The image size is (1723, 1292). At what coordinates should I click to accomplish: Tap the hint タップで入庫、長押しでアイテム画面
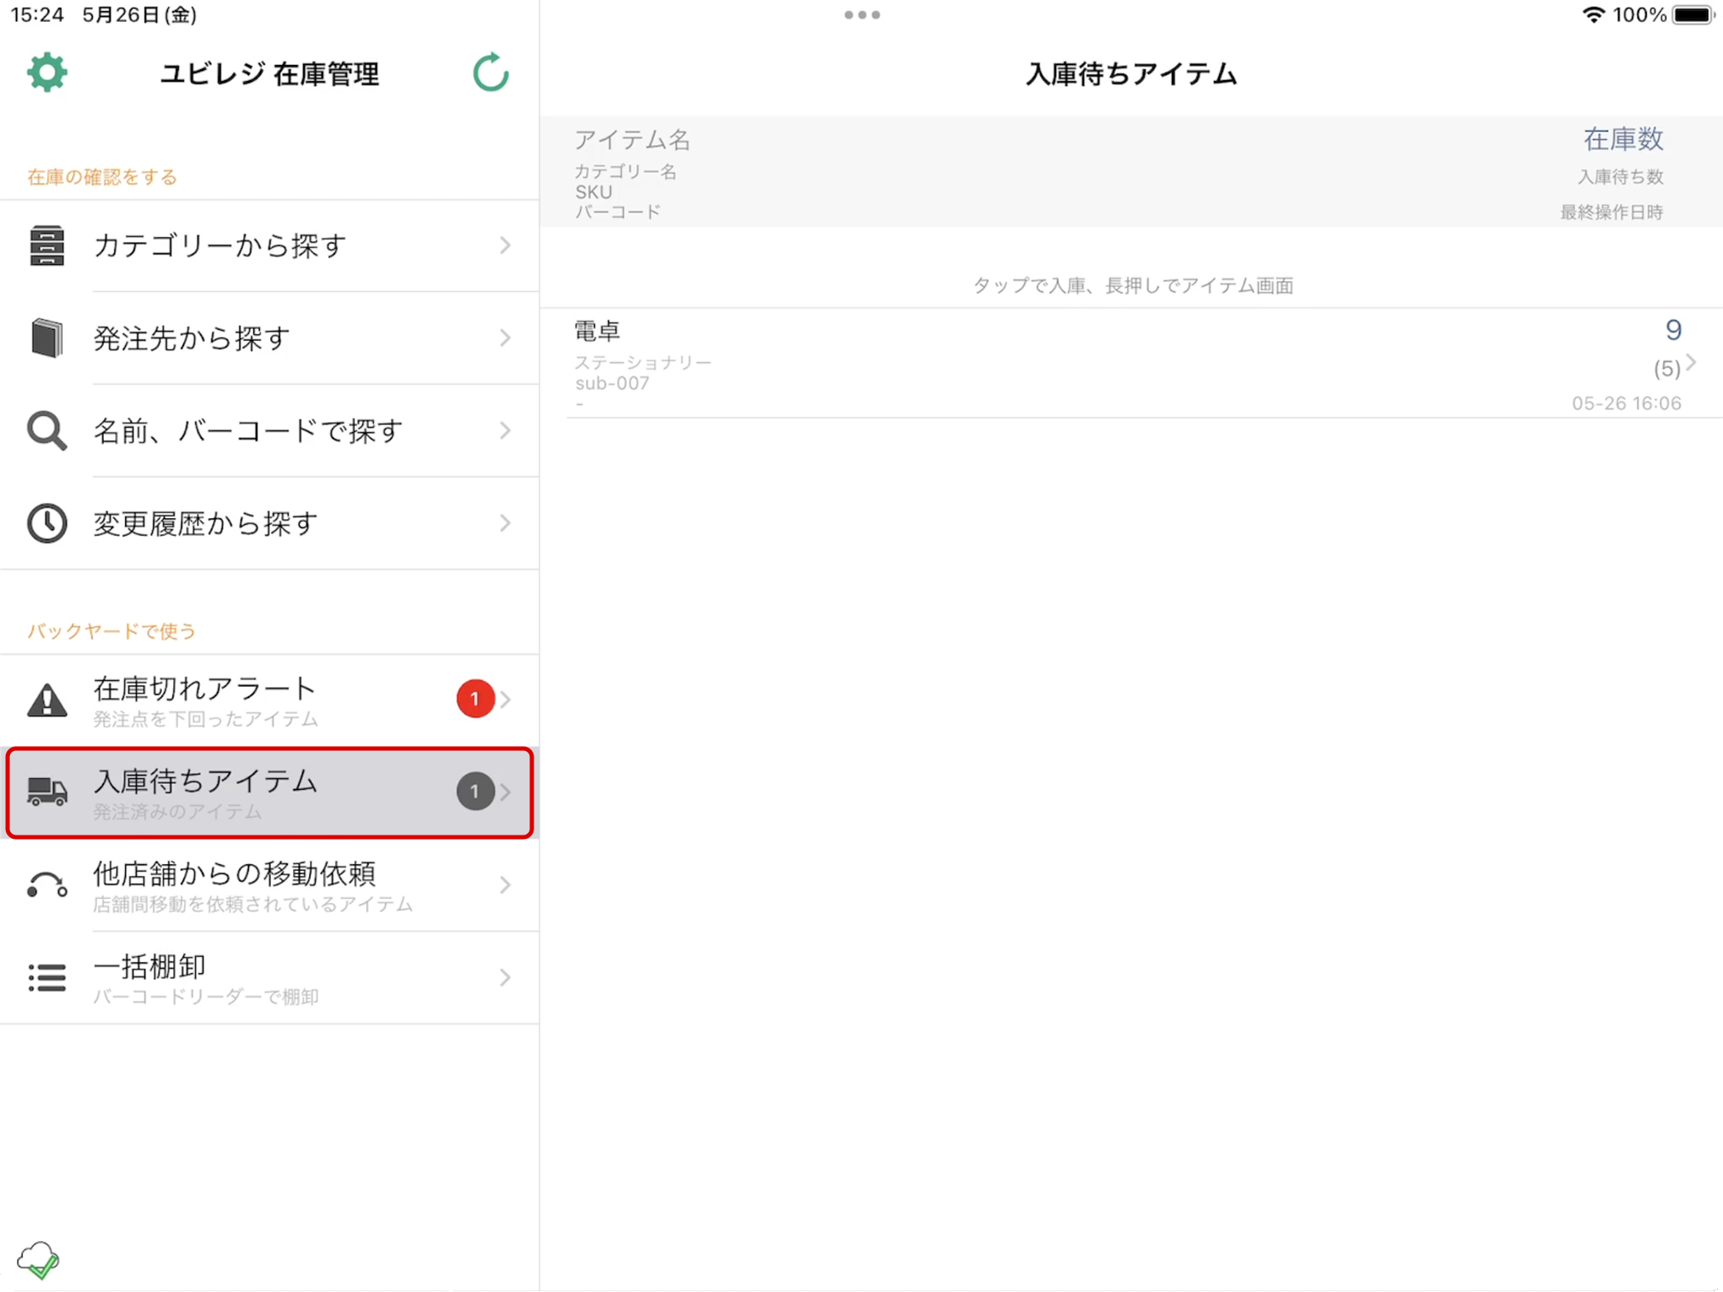(x=1133, y=286)
